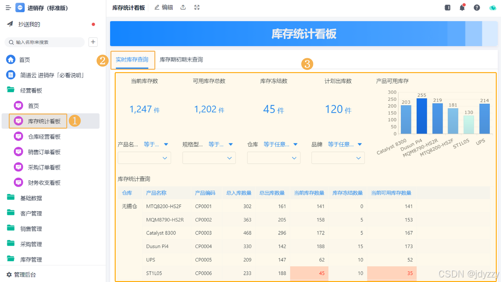Image resolution: width=501 pixels, height=282 pixels.
Task: Open the 仓库 value select box
Action: [273, 158]
